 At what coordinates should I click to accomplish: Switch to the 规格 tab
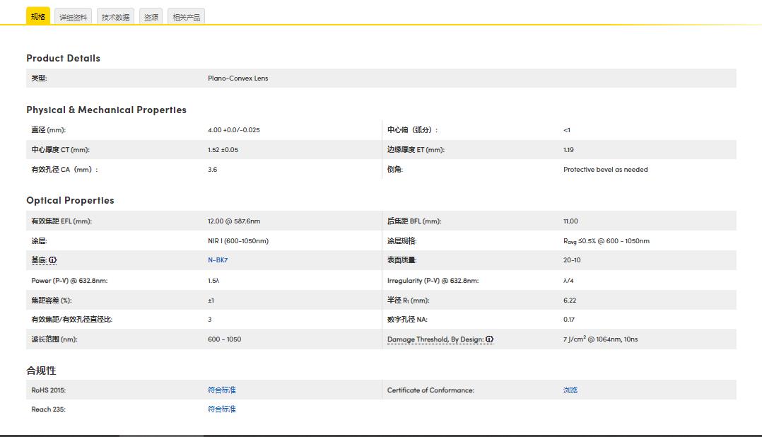click(38, 16)
